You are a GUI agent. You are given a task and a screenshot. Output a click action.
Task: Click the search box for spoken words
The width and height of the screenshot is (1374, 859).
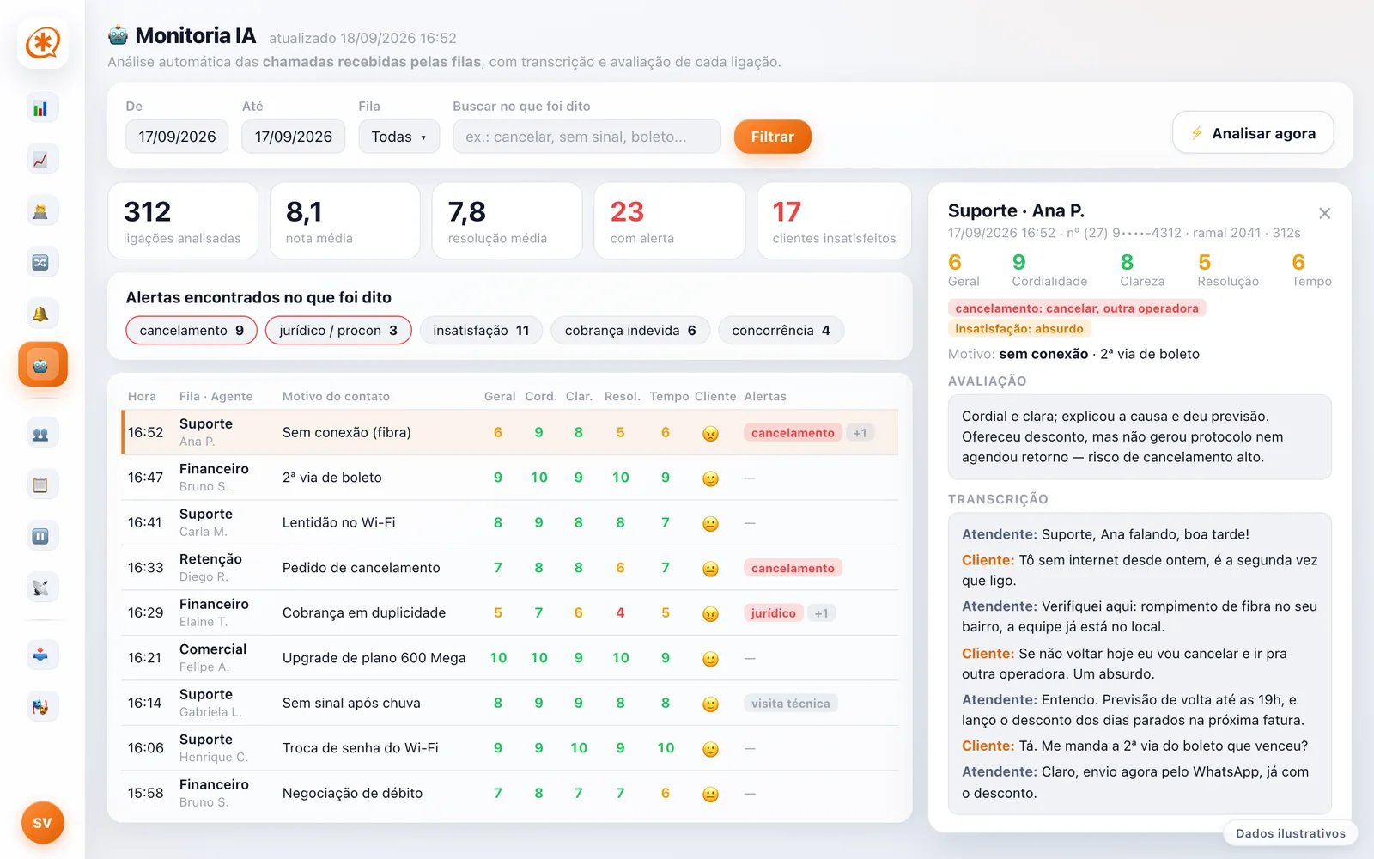tap(587, 137)
